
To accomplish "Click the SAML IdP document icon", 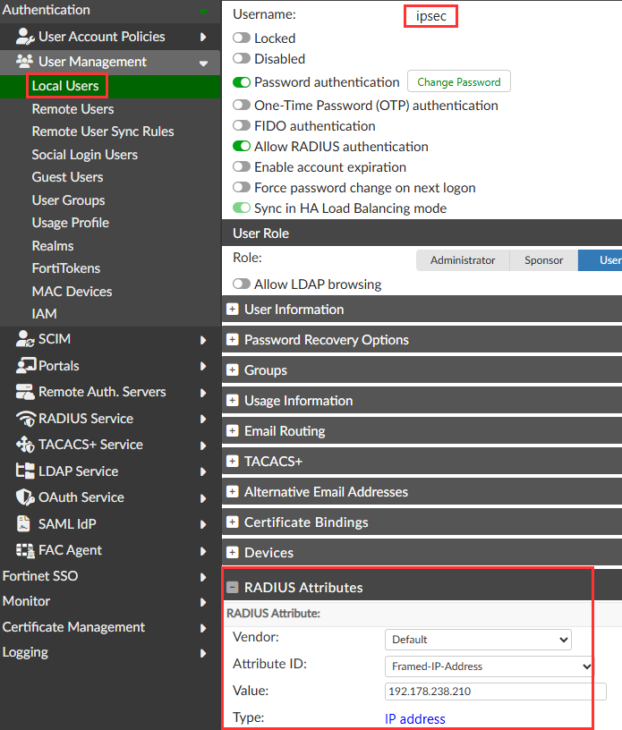I will [23, 523].
